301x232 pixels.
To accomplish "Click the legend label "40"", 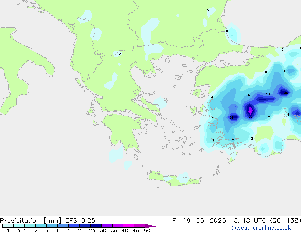I will click(125, 230).
